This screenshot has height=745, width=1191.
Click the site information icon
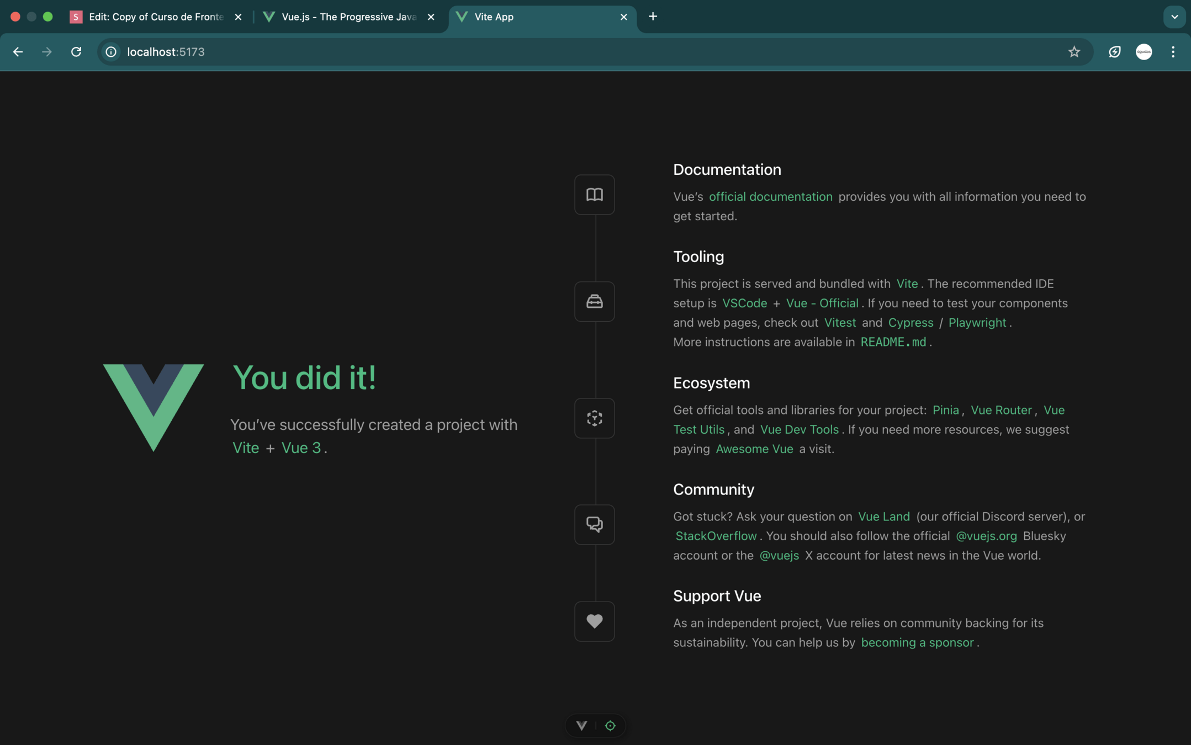click(x=111, y=52)
